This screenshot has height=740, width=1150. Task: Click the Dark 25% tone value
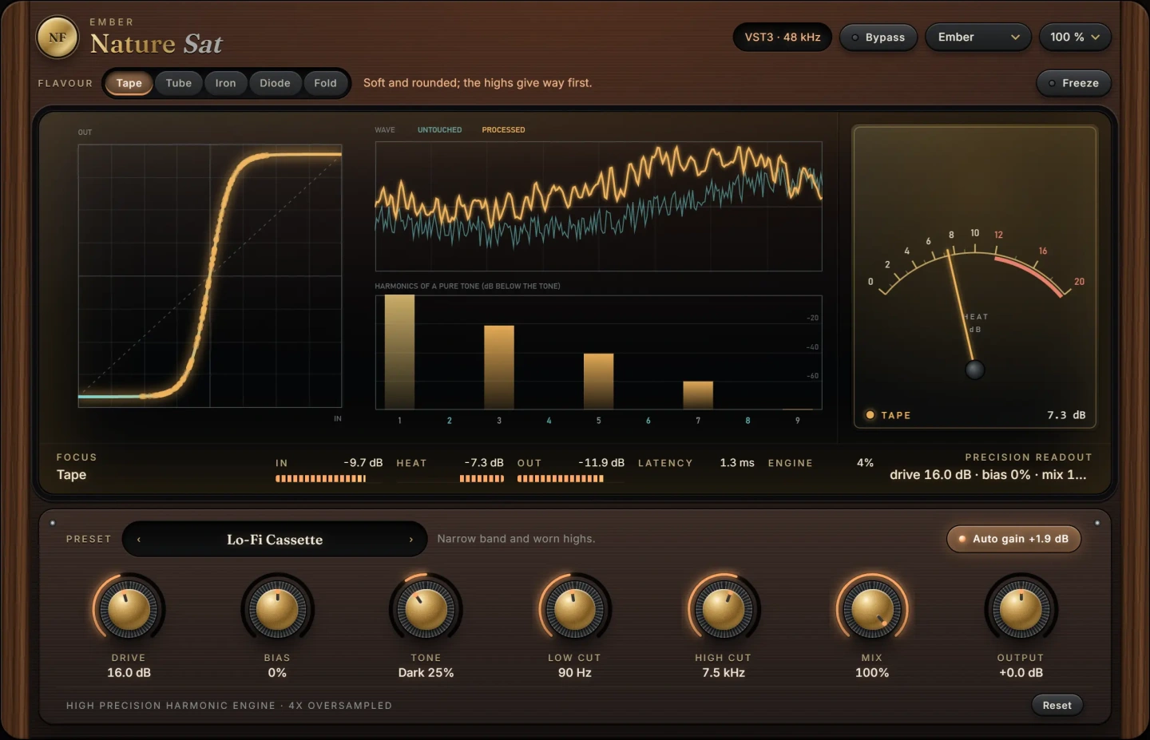coord(426,673)
